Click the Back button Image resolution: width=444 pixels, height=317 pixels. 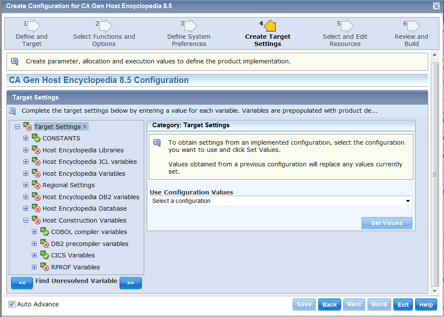(x=329, y=305)
